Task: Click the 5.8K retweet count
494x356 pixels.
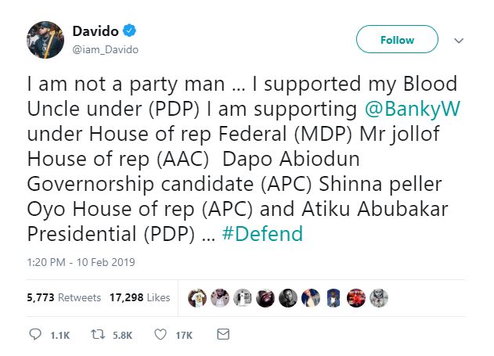Action: coord(124,335)
